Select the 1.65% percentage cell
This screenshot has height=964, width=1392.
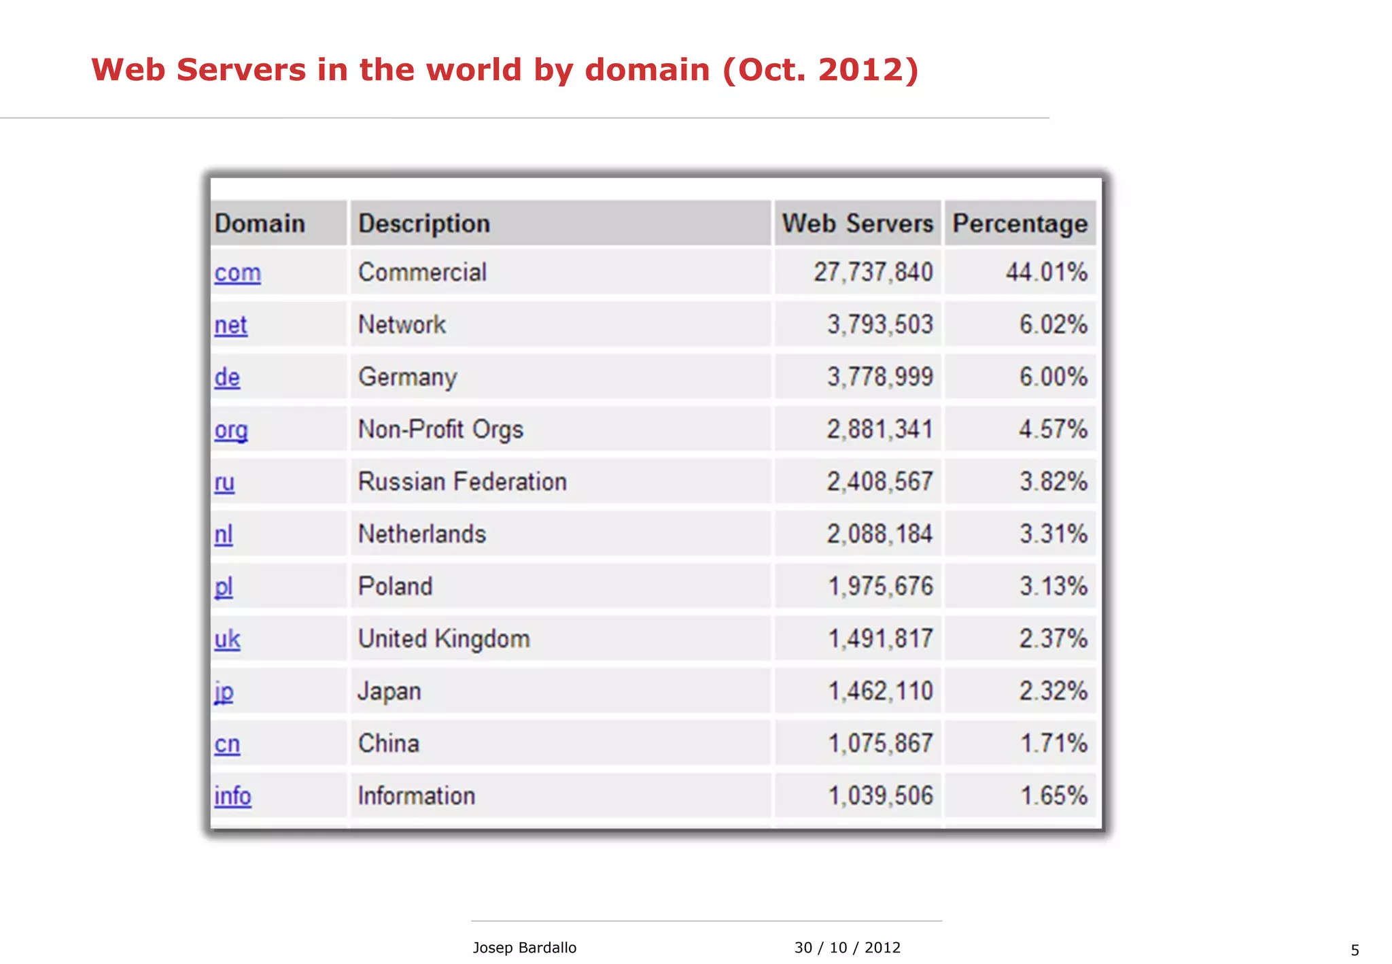point(1020,795)
